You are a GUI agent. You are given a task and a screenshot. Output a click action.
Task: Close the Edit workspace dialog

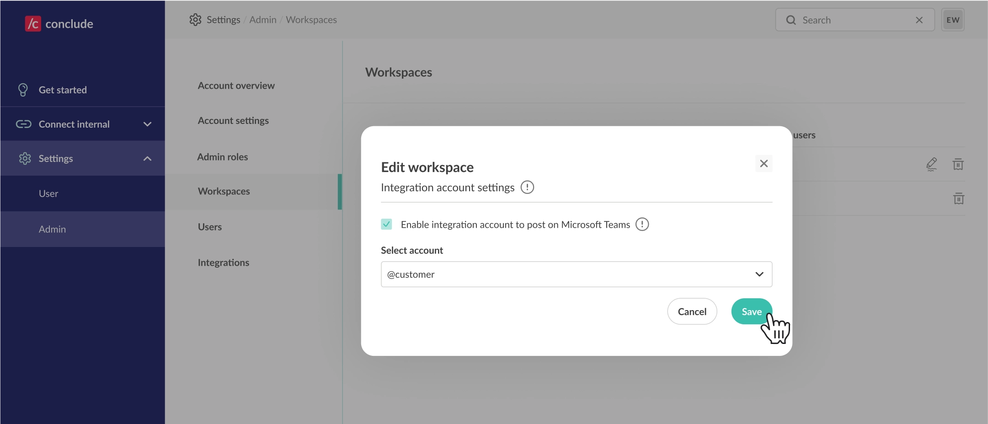coord(764,163)
